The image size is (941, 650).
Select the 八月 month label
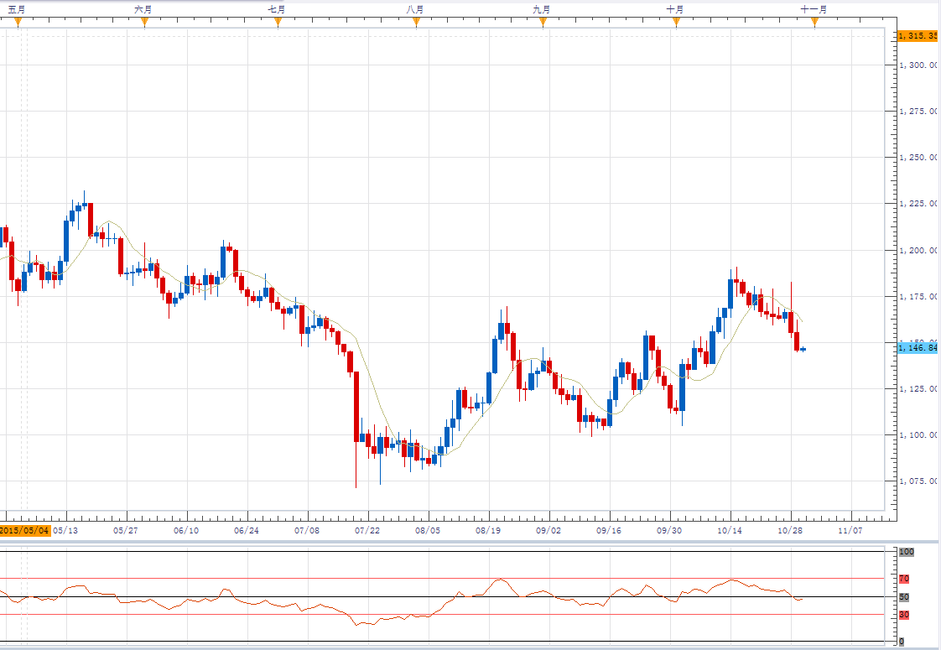click(415, 9)
